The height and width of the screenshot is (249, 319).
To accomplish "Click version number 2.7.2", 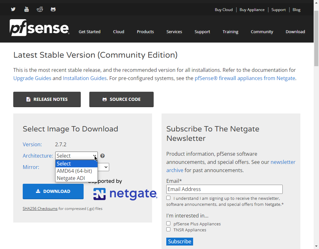I will [x=61, y=145].
